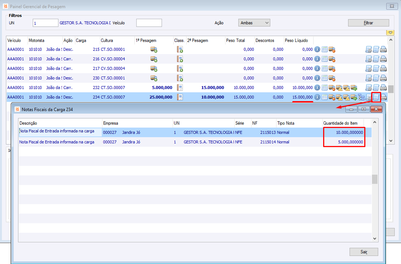Open info icon on carga 217 row
Screen dimensions: 401x264
(x=317, y=69)
